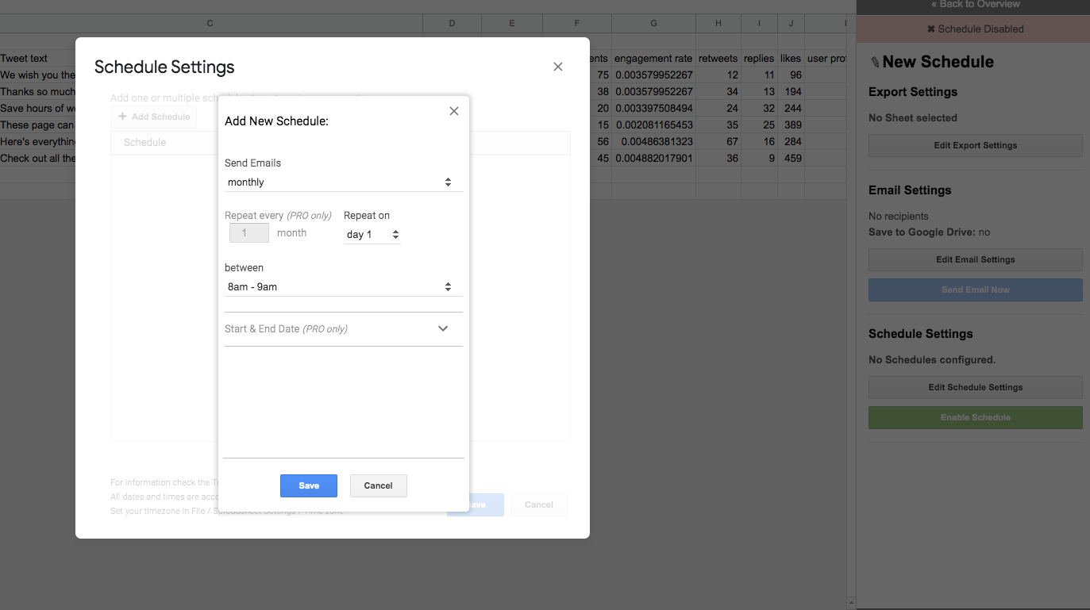
Task: Save the new schedule
Action: (308, 485)
